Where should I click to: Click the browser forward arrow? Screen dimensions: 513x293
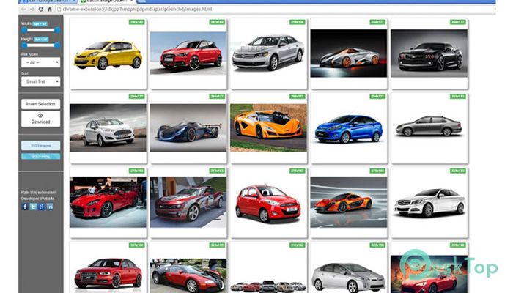pos(32,9)
